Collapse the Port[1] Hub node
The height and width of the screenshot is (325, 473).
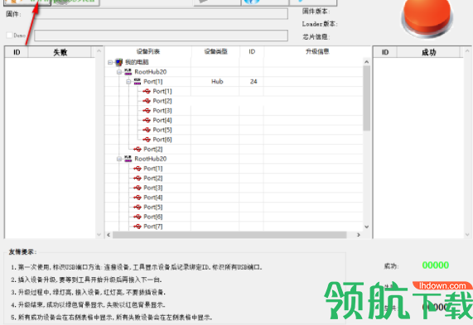click(x=128, y=81)
